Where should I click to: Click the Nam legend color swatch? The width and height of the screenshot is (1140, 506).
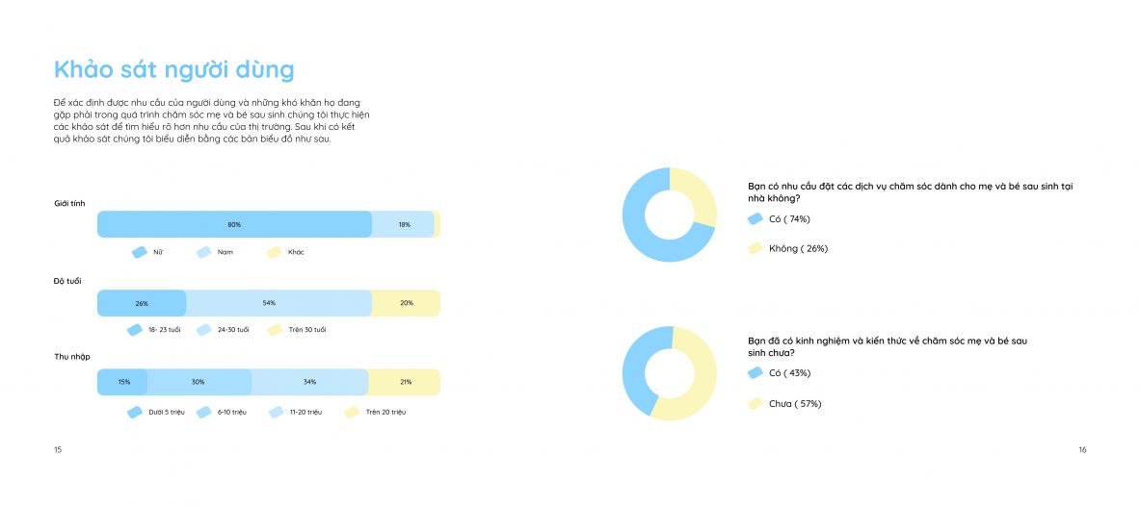203,253
